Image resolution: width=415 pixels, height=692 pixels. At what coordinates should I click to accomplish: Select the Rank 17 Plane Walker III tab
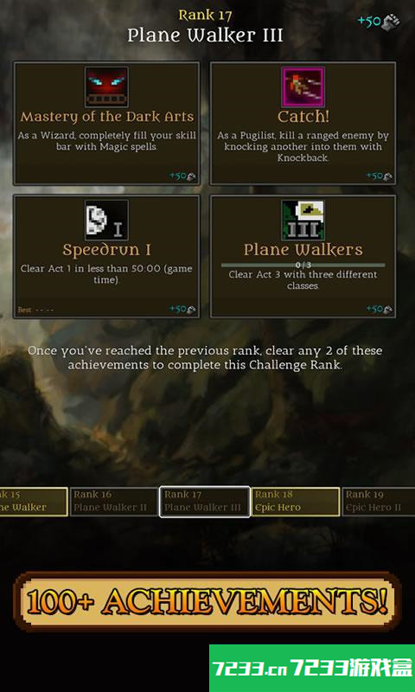(x=205, y=502)
